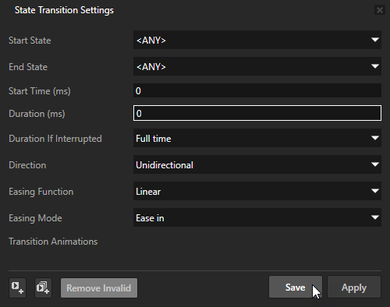Image resolution: width=390 pixels, height=307 pixels.
Task: Click the Apply button
Action: pos(354,287)
